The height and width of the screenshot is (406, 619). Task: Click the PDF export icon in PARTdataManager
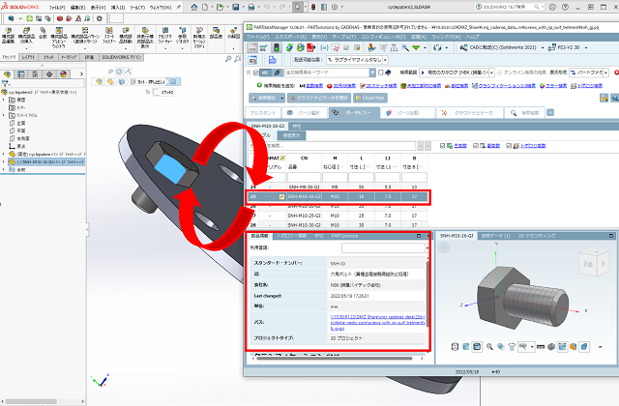pyautogui.click(x=311, y=47)
